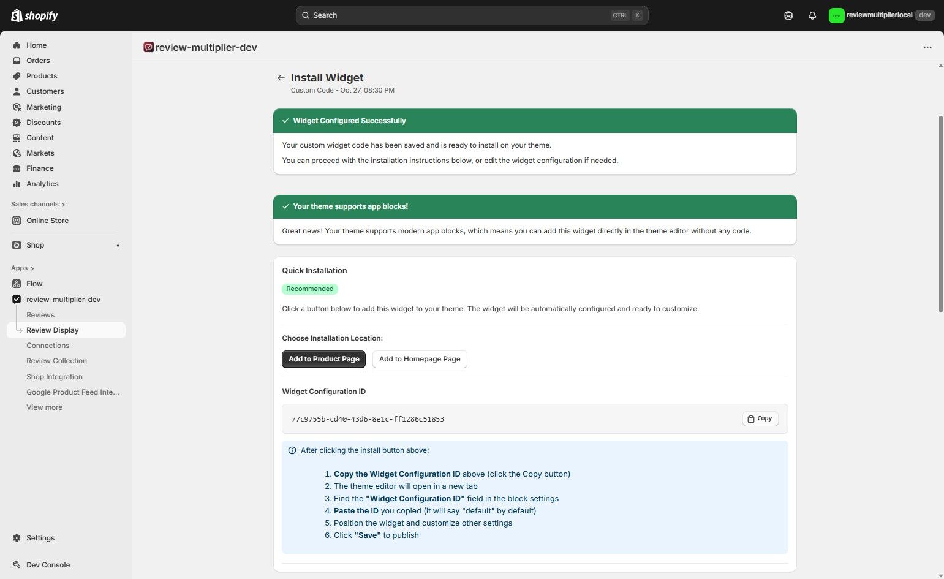Open the Marketing section
The image size is (944, 579).
tap(43, 107)
